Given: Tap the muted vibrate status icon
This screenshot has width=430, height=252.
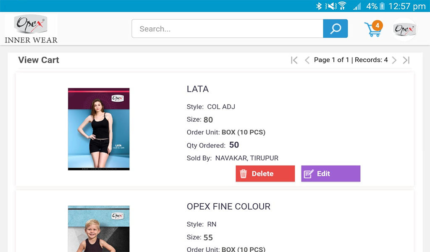Looking at the screenshot, I should point(331,6).
